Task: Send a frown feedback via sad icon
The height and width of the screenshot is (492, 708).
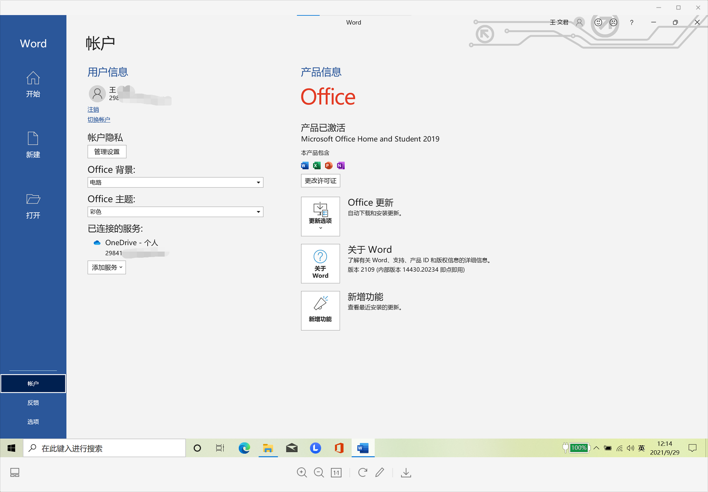Action: pyautogui.click(x=613, y=22)
